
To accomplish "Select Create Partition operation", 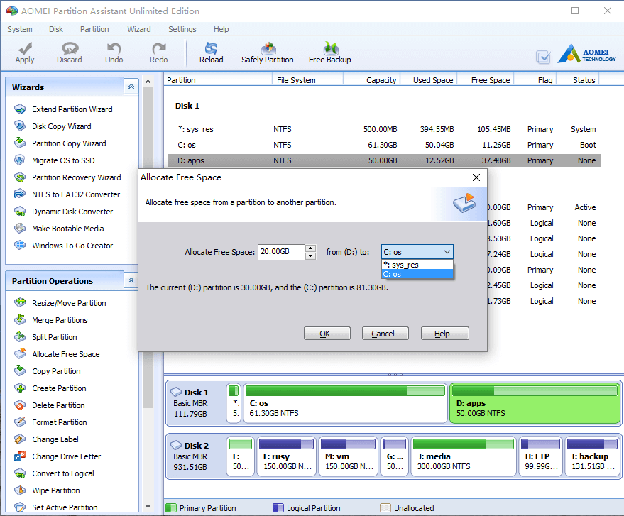I will pos(59,389).
